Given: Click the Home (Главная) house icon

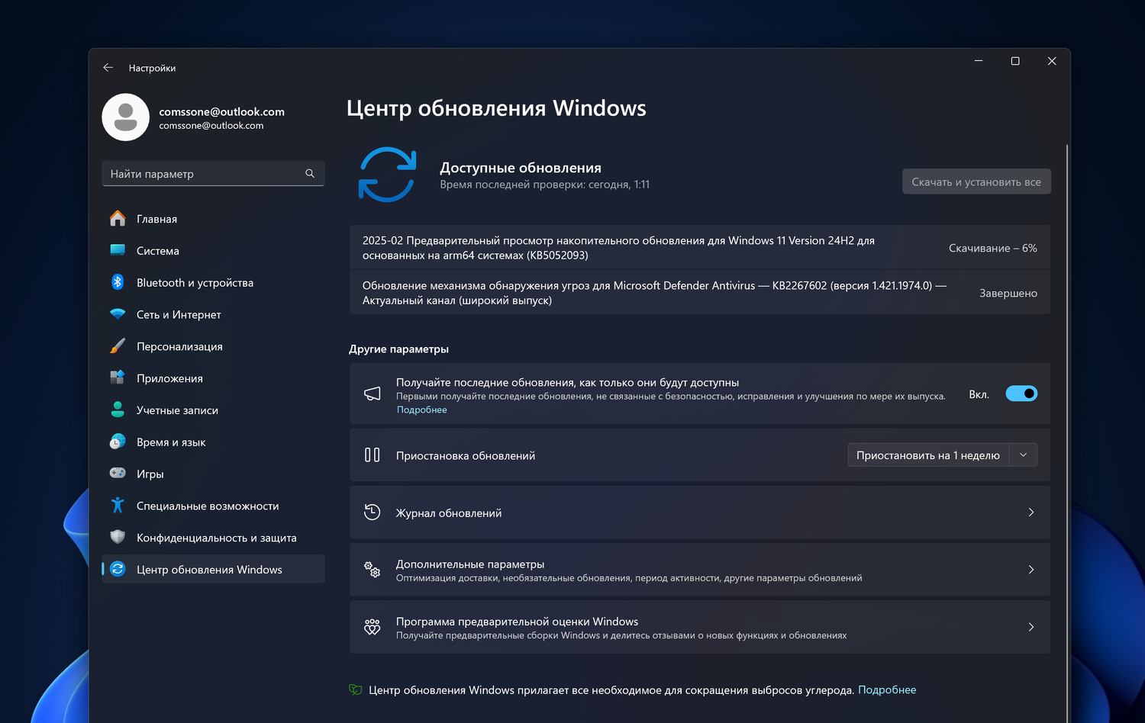Looking at the screenshot, I should coord(118,219).
